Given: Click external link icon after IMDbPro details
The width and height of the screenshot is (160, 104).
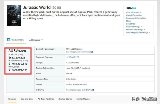Looking at the screenshot, I should click(93, 90).
